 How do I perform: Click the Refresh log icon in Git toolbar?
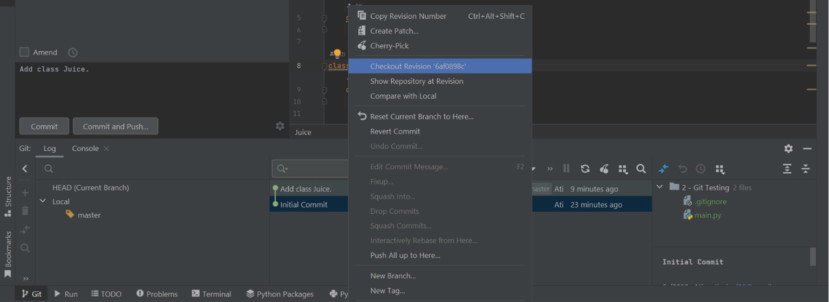click(x=585, y=169)
